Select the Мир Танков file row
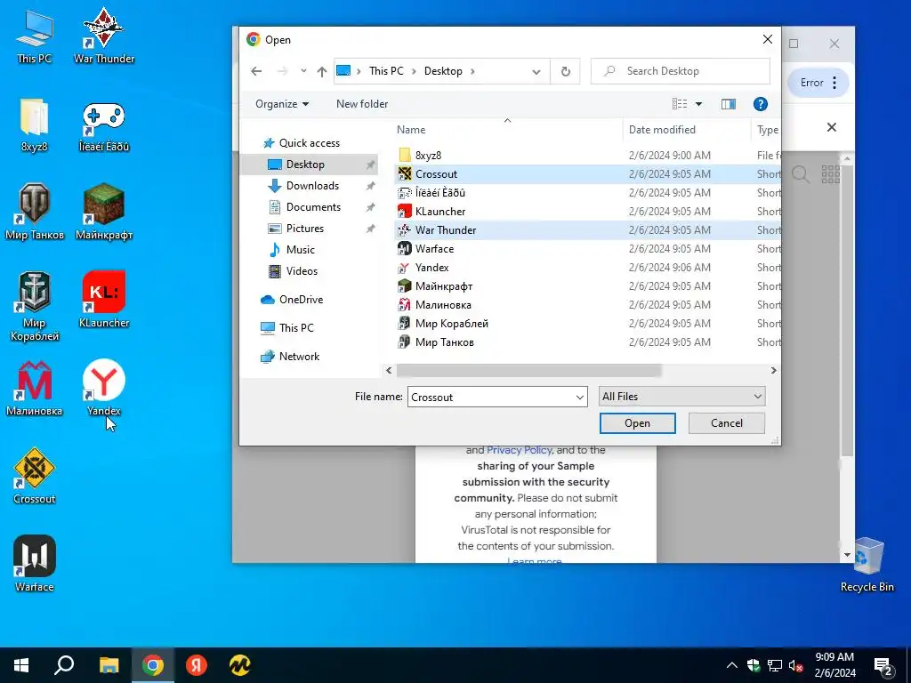This screenshot has height=683, width=911. click(x=587, y=342)
